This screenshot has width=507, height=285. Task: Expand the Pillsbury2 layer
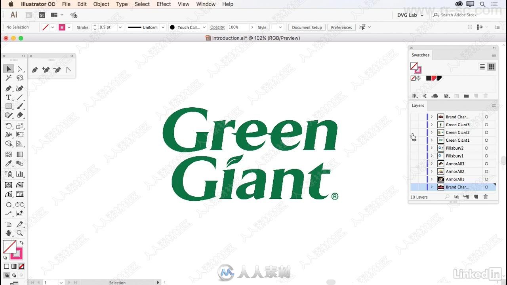pyautogui.click(x=432, y=148)
